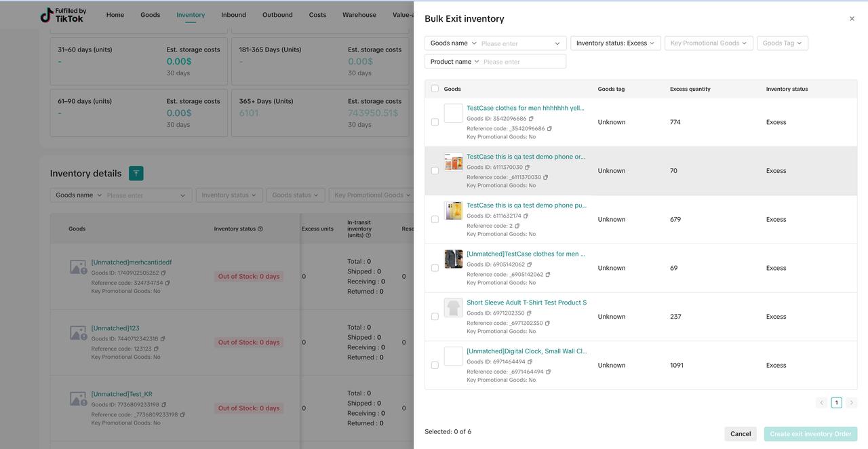Copy Goods ID 6971202350

[529, 313]
